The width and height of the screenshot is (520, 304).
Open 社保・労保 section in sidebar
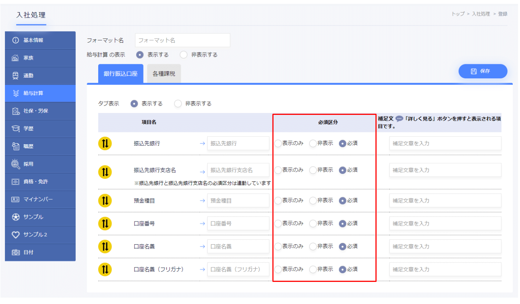[x=40, y=111]
